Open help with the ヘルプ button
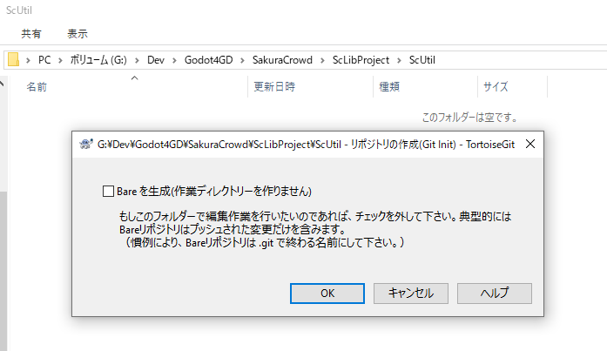This screenshot has width=607, height=351. click(495, 294)
